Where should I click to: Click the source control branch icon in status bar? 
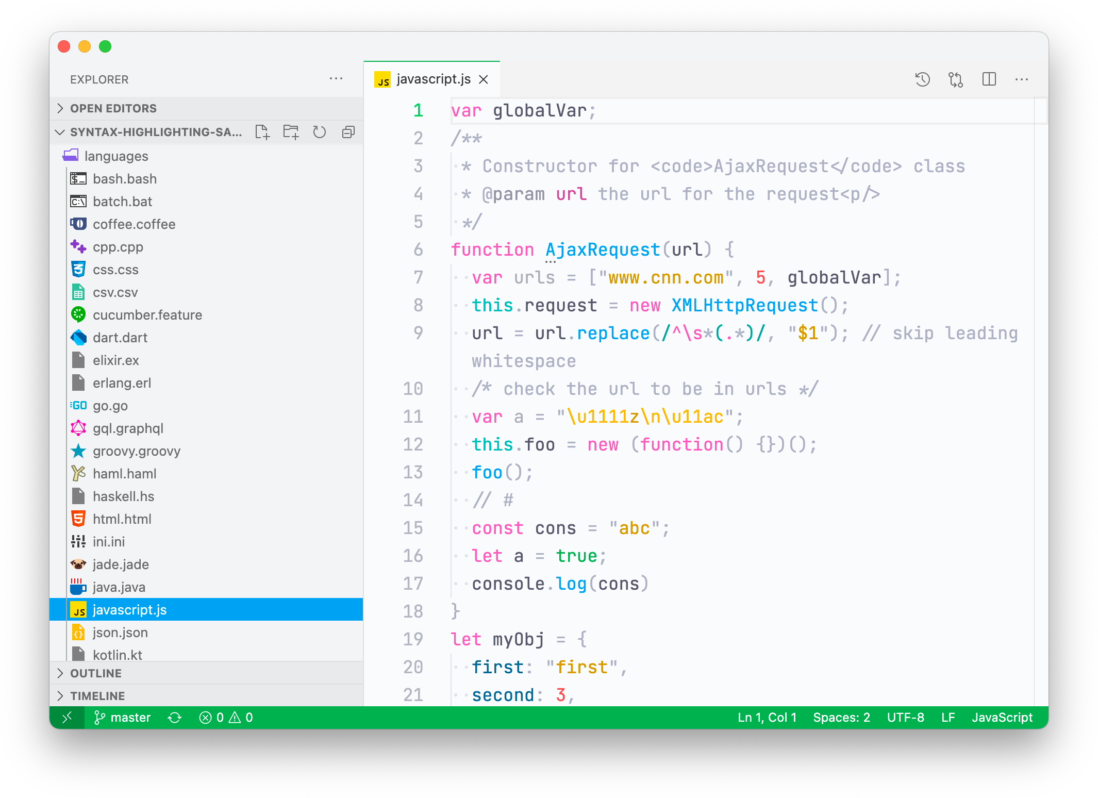tap(96, 717)
